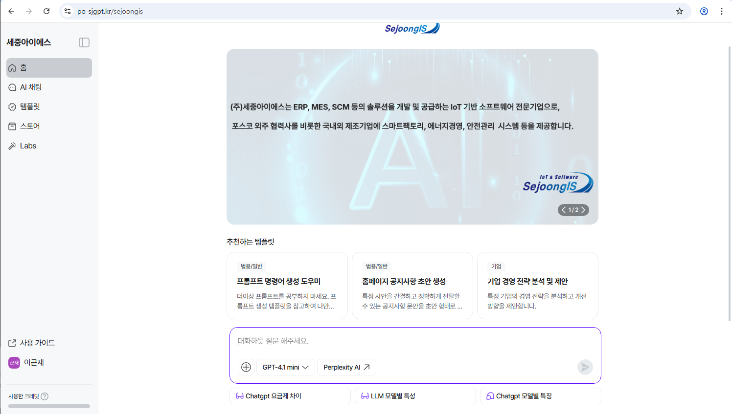Click the 템플릿 icon in the sidebar
The width and height of the screenshot is (732, 414).
[x=12, y=107]
